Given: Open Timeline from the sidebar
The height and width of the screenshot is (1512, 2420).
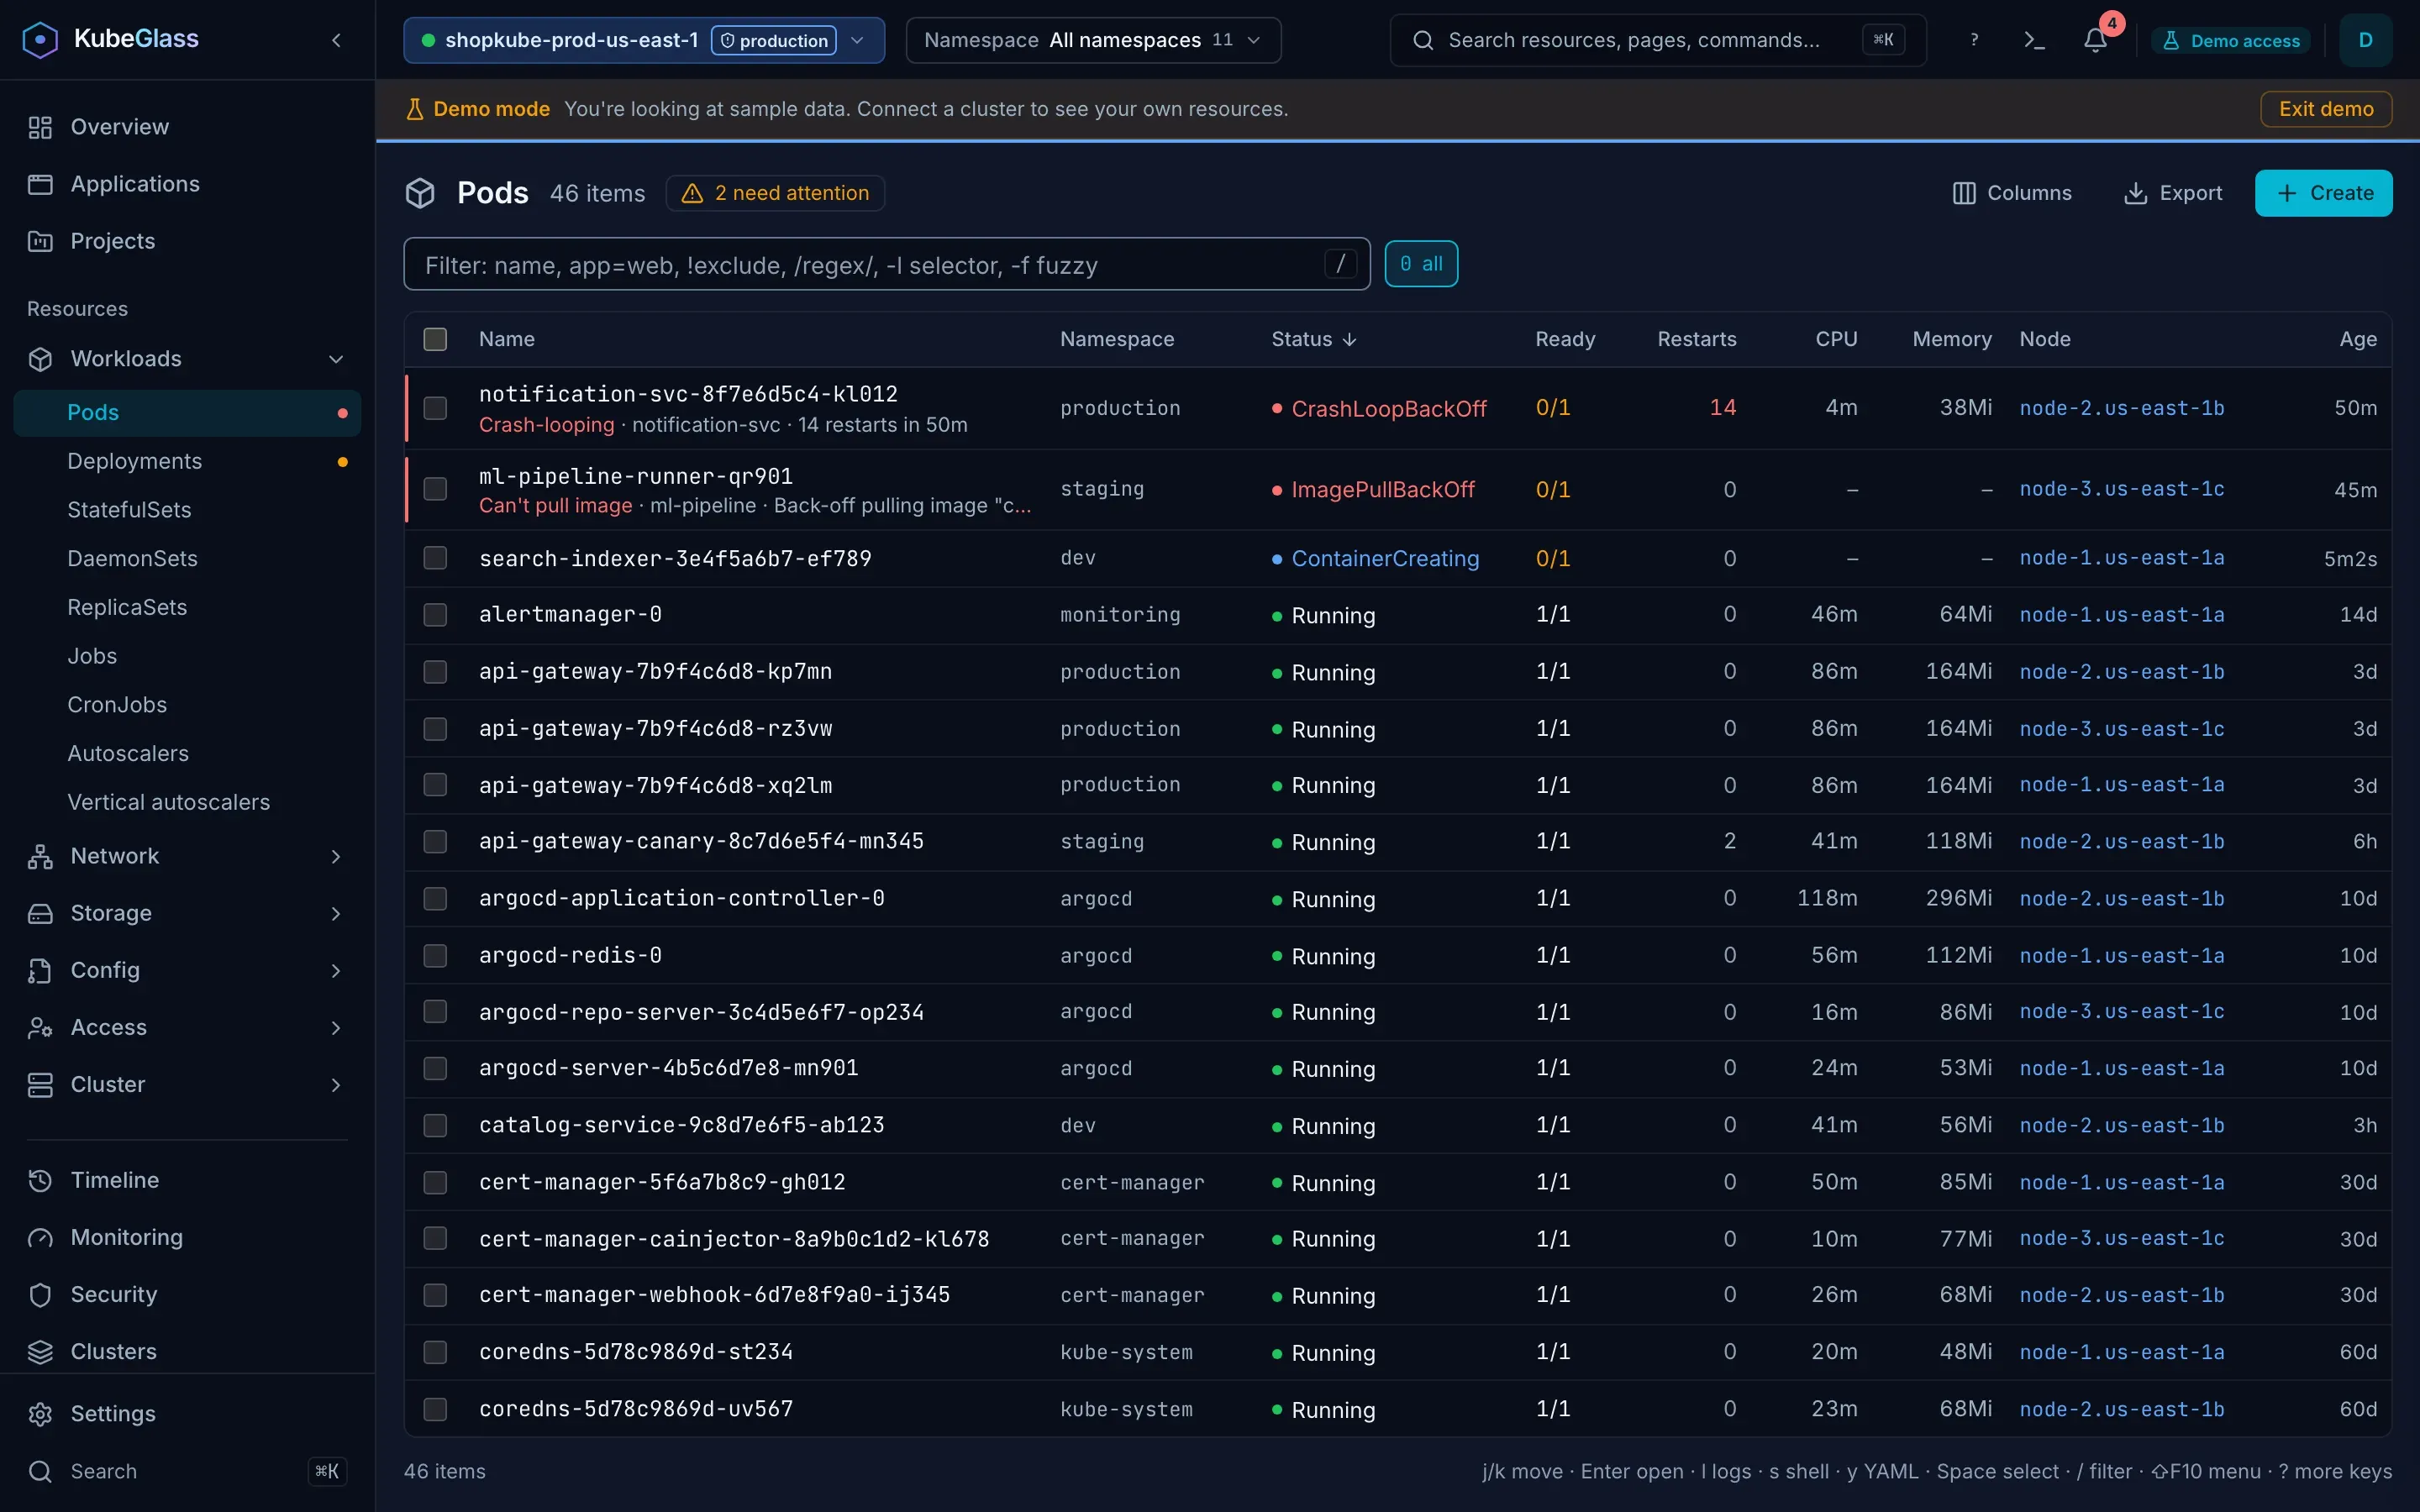Looking at the screenshot, I should [x=188, y=1180].
